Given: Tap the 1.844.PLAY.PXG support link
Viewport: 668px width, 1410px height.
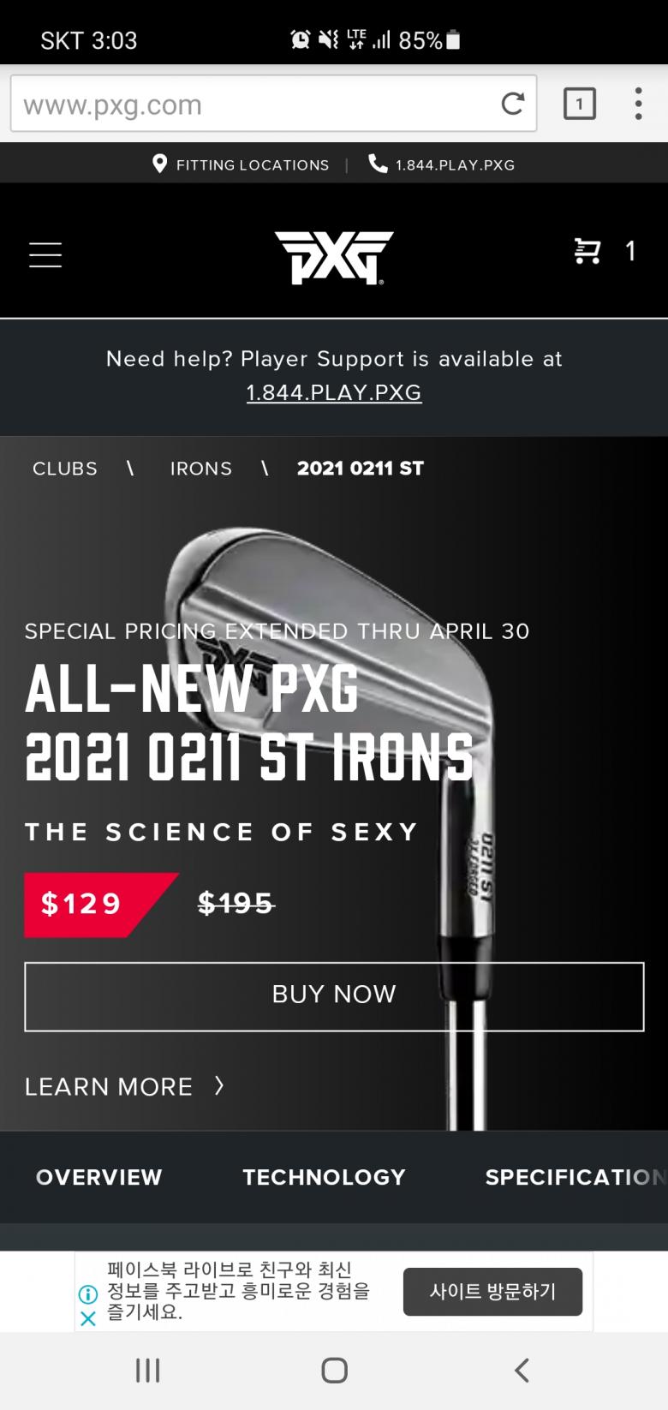Looking at the screenshot, I should click(x=334, y=392).
